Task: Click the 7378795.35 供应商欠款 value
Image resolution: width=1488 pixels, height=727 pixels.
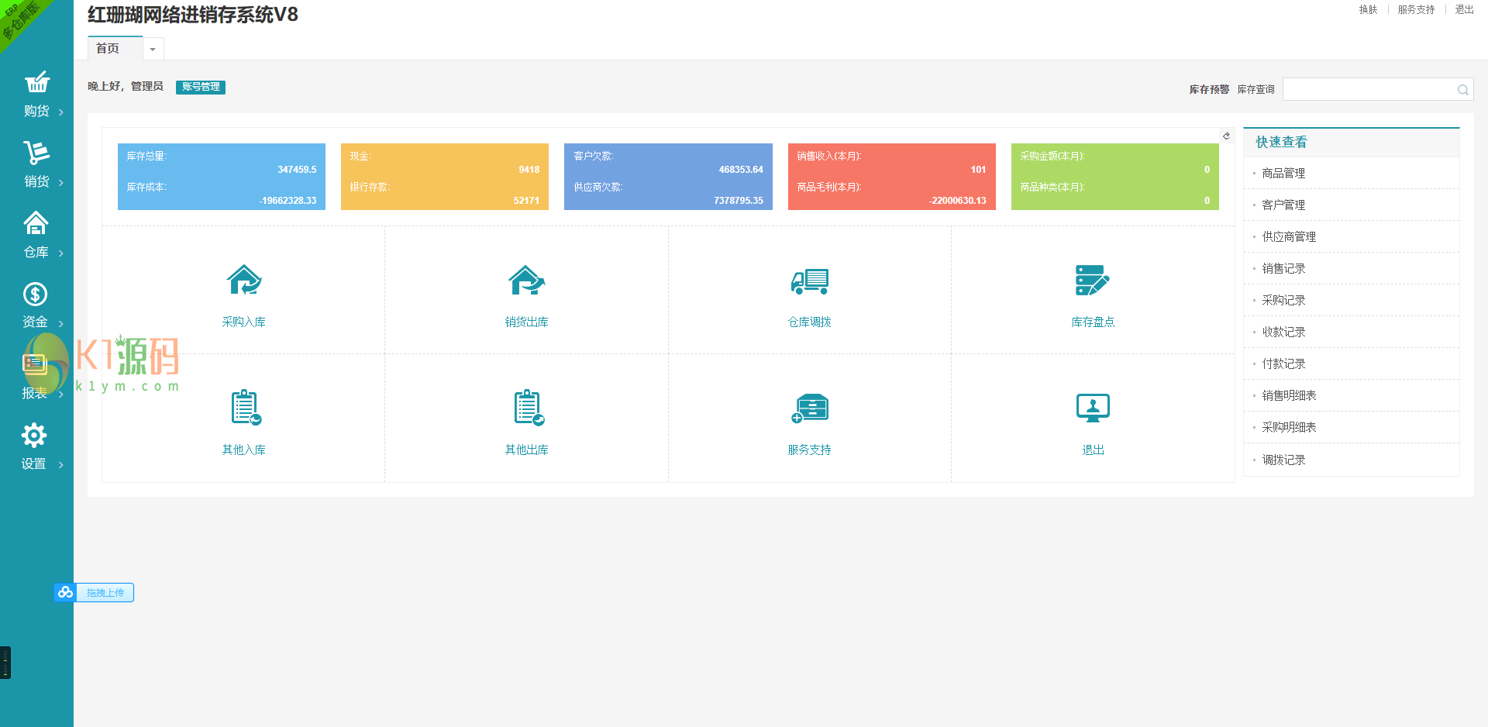Action: tap(739, 201)
